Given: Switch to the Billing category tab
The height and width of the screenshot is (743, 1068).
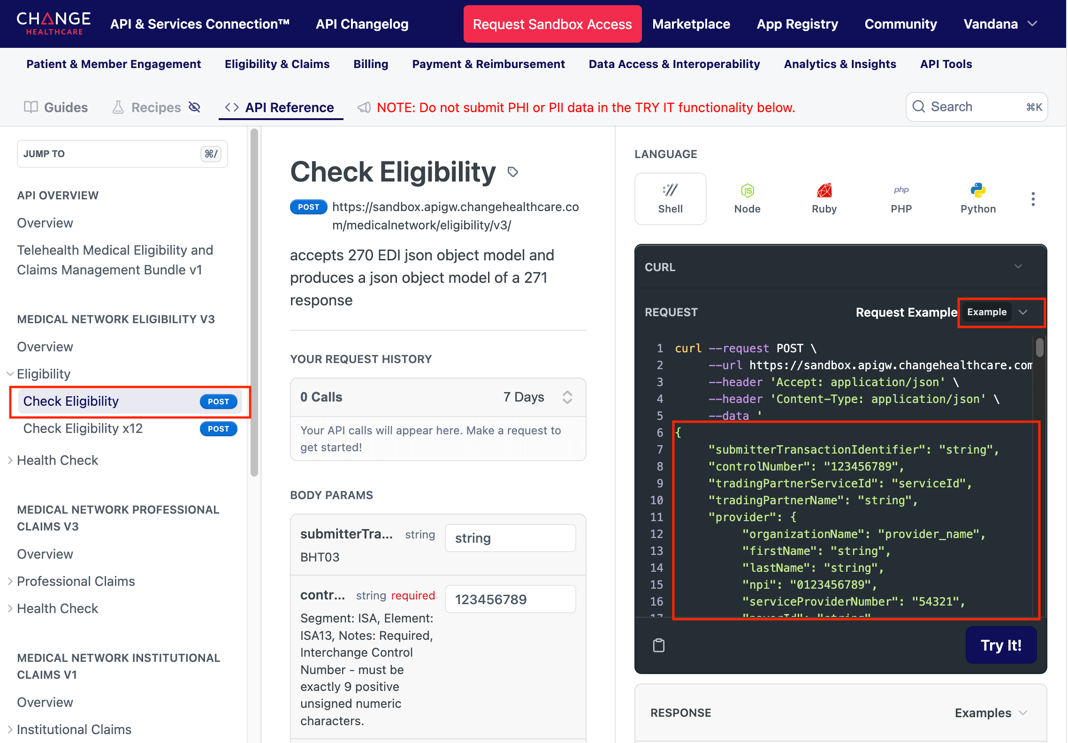Looking at the screenshot, I should point(371,64).
